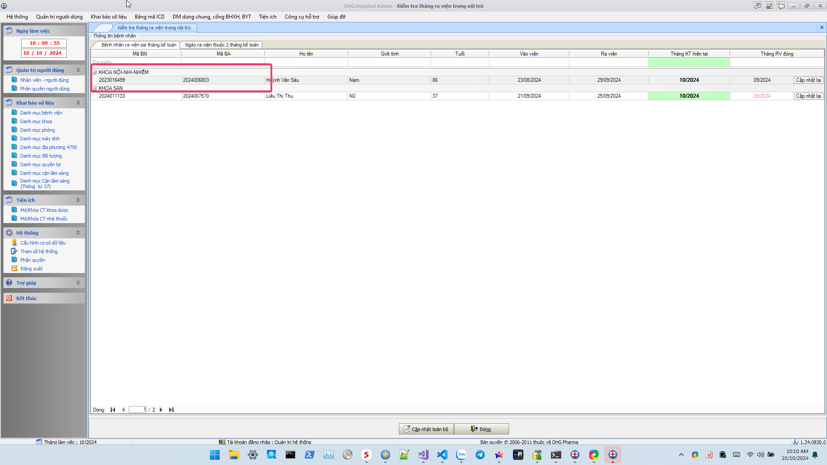Screen dimensions: 827x465
Task: Go to next page arrow
Action: [161, 410]
